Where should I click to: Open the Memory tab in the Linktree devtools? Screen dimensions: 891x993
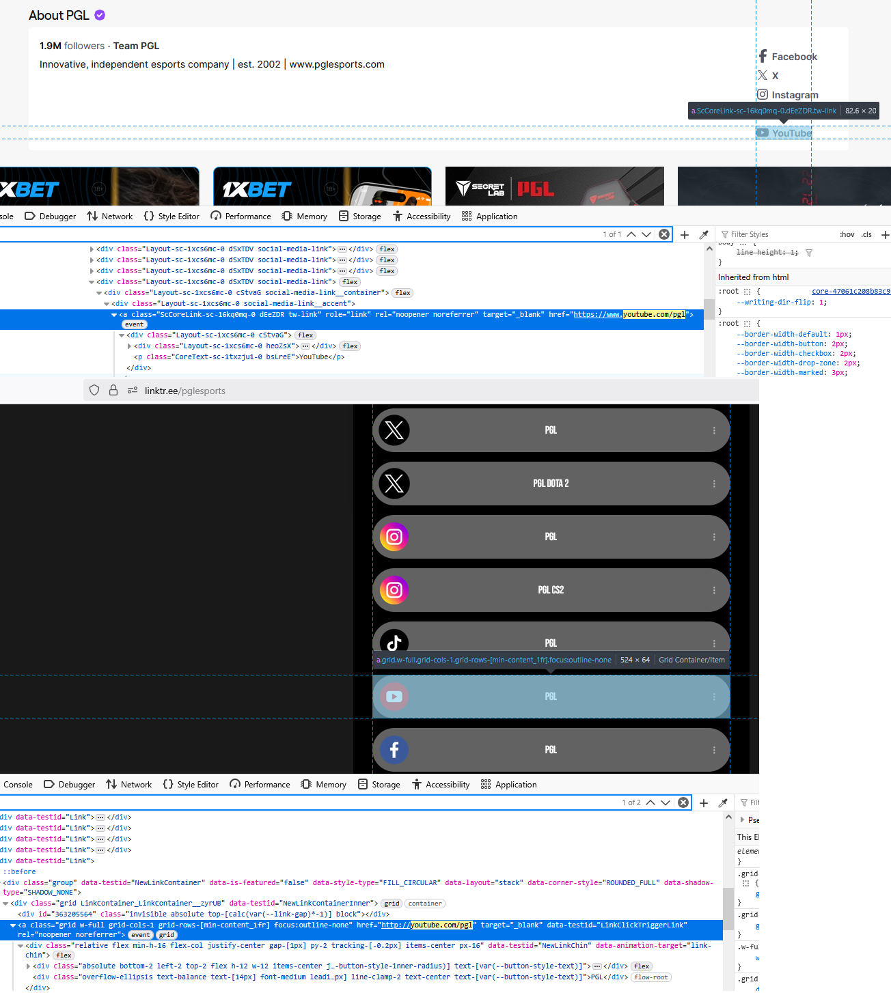[x=324, y=785]
